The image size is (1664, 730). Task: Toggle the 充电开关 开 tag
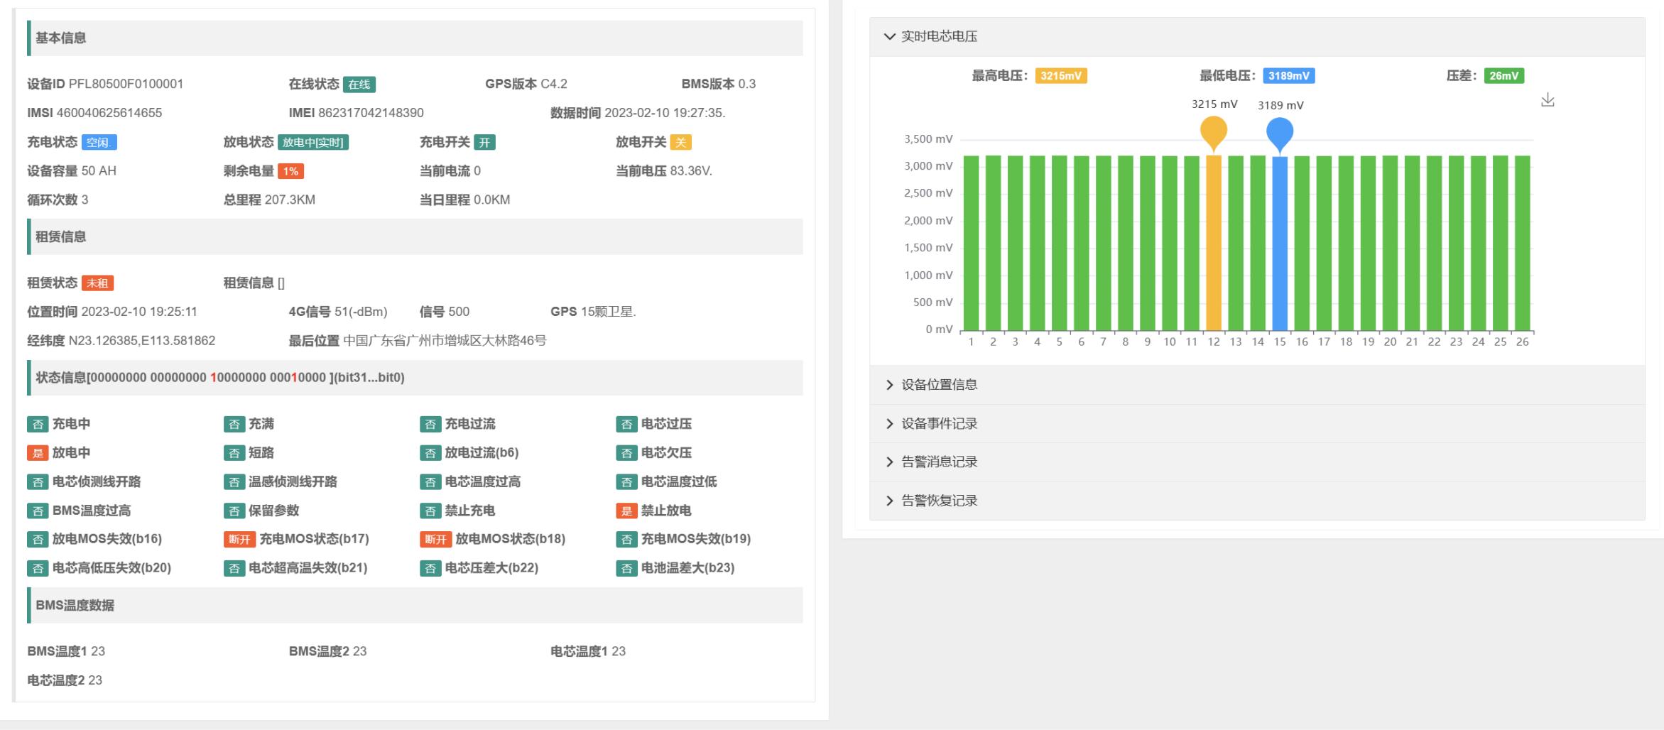click(484, 143)
